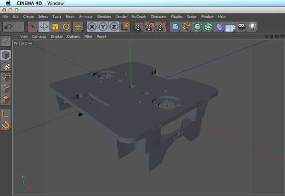
Task: Open the Mesh menu
Action: [x=70, y=17]
